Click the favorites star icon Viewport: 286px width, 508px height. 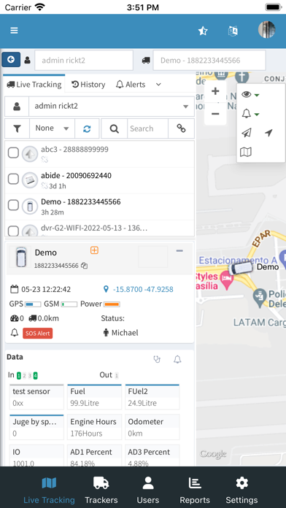203,31
